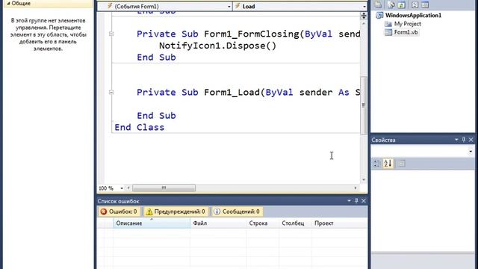Viewport: 478px width, 269px height.
Task: Select the Categorized view icon in Свойства panel
Action: click(376, 164)
